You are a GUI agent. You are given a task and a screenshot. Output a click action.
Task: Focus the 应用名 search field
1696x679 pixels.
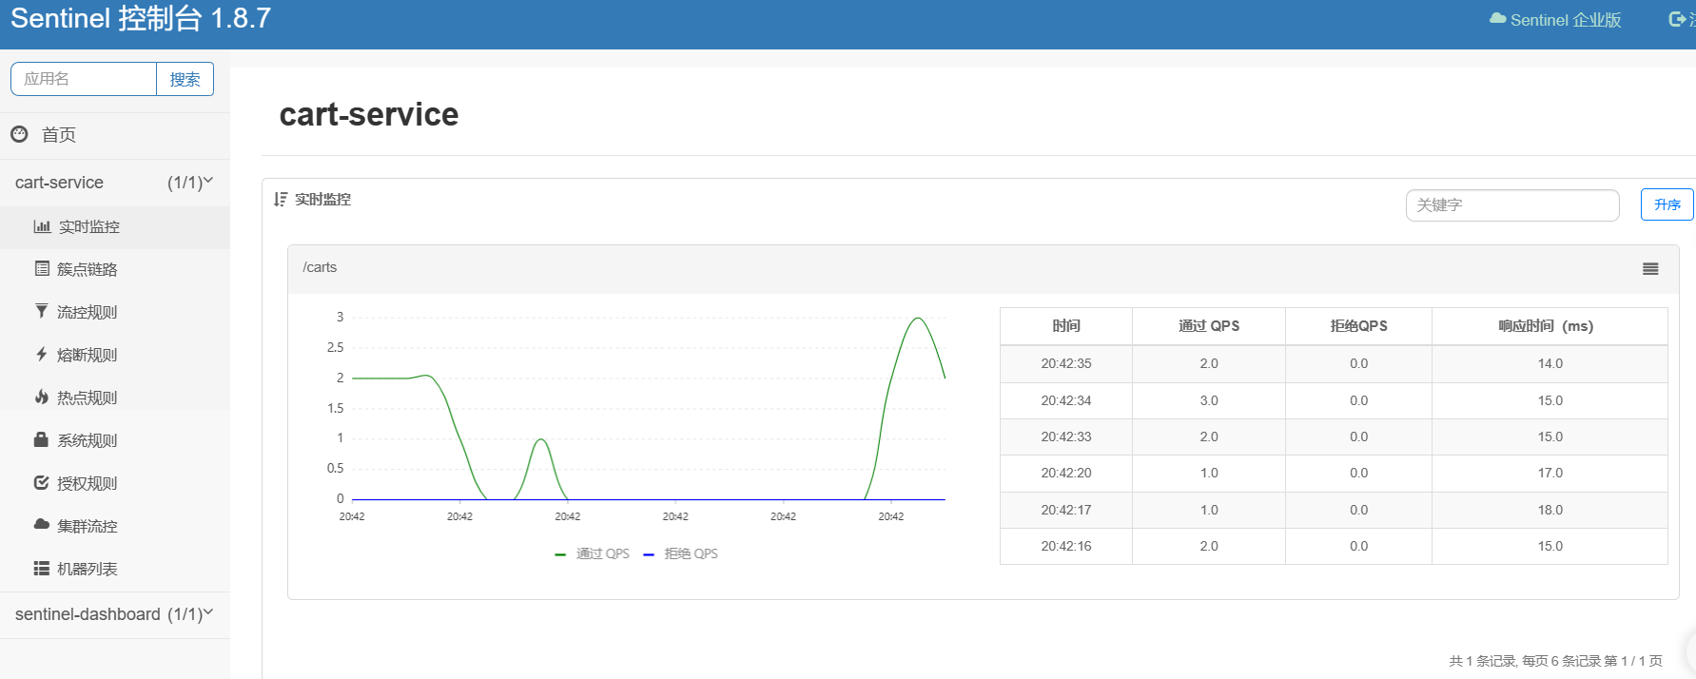tap(84, 79)
